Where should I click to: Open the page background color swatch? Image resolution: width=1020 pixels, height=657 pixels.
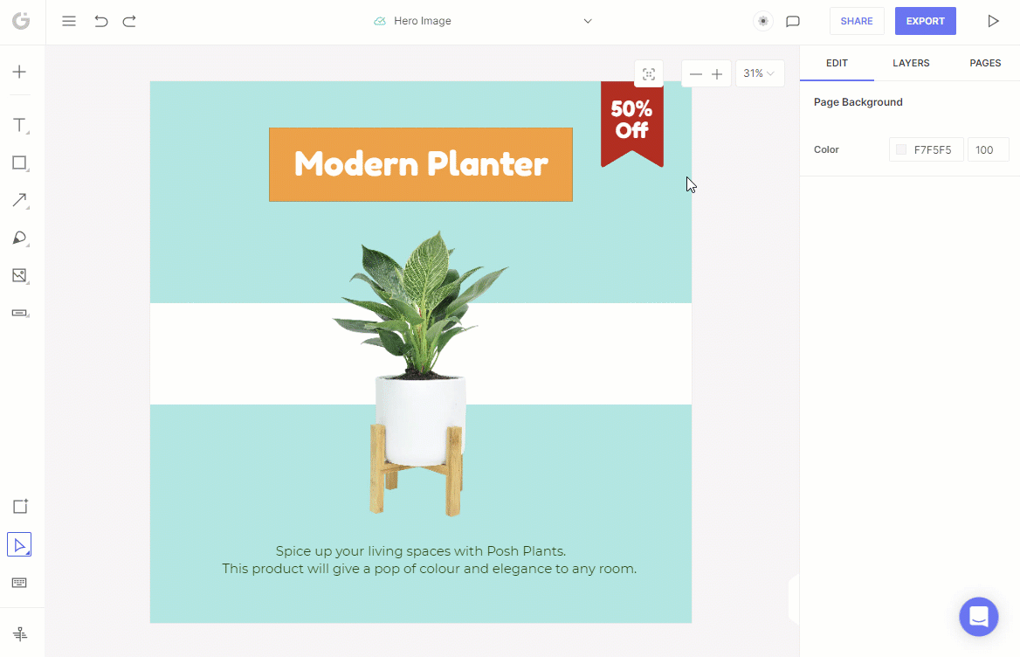point(901,149)
